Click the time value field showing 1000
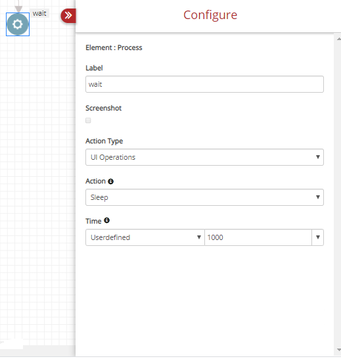341x361 pixels. [258, 237]
